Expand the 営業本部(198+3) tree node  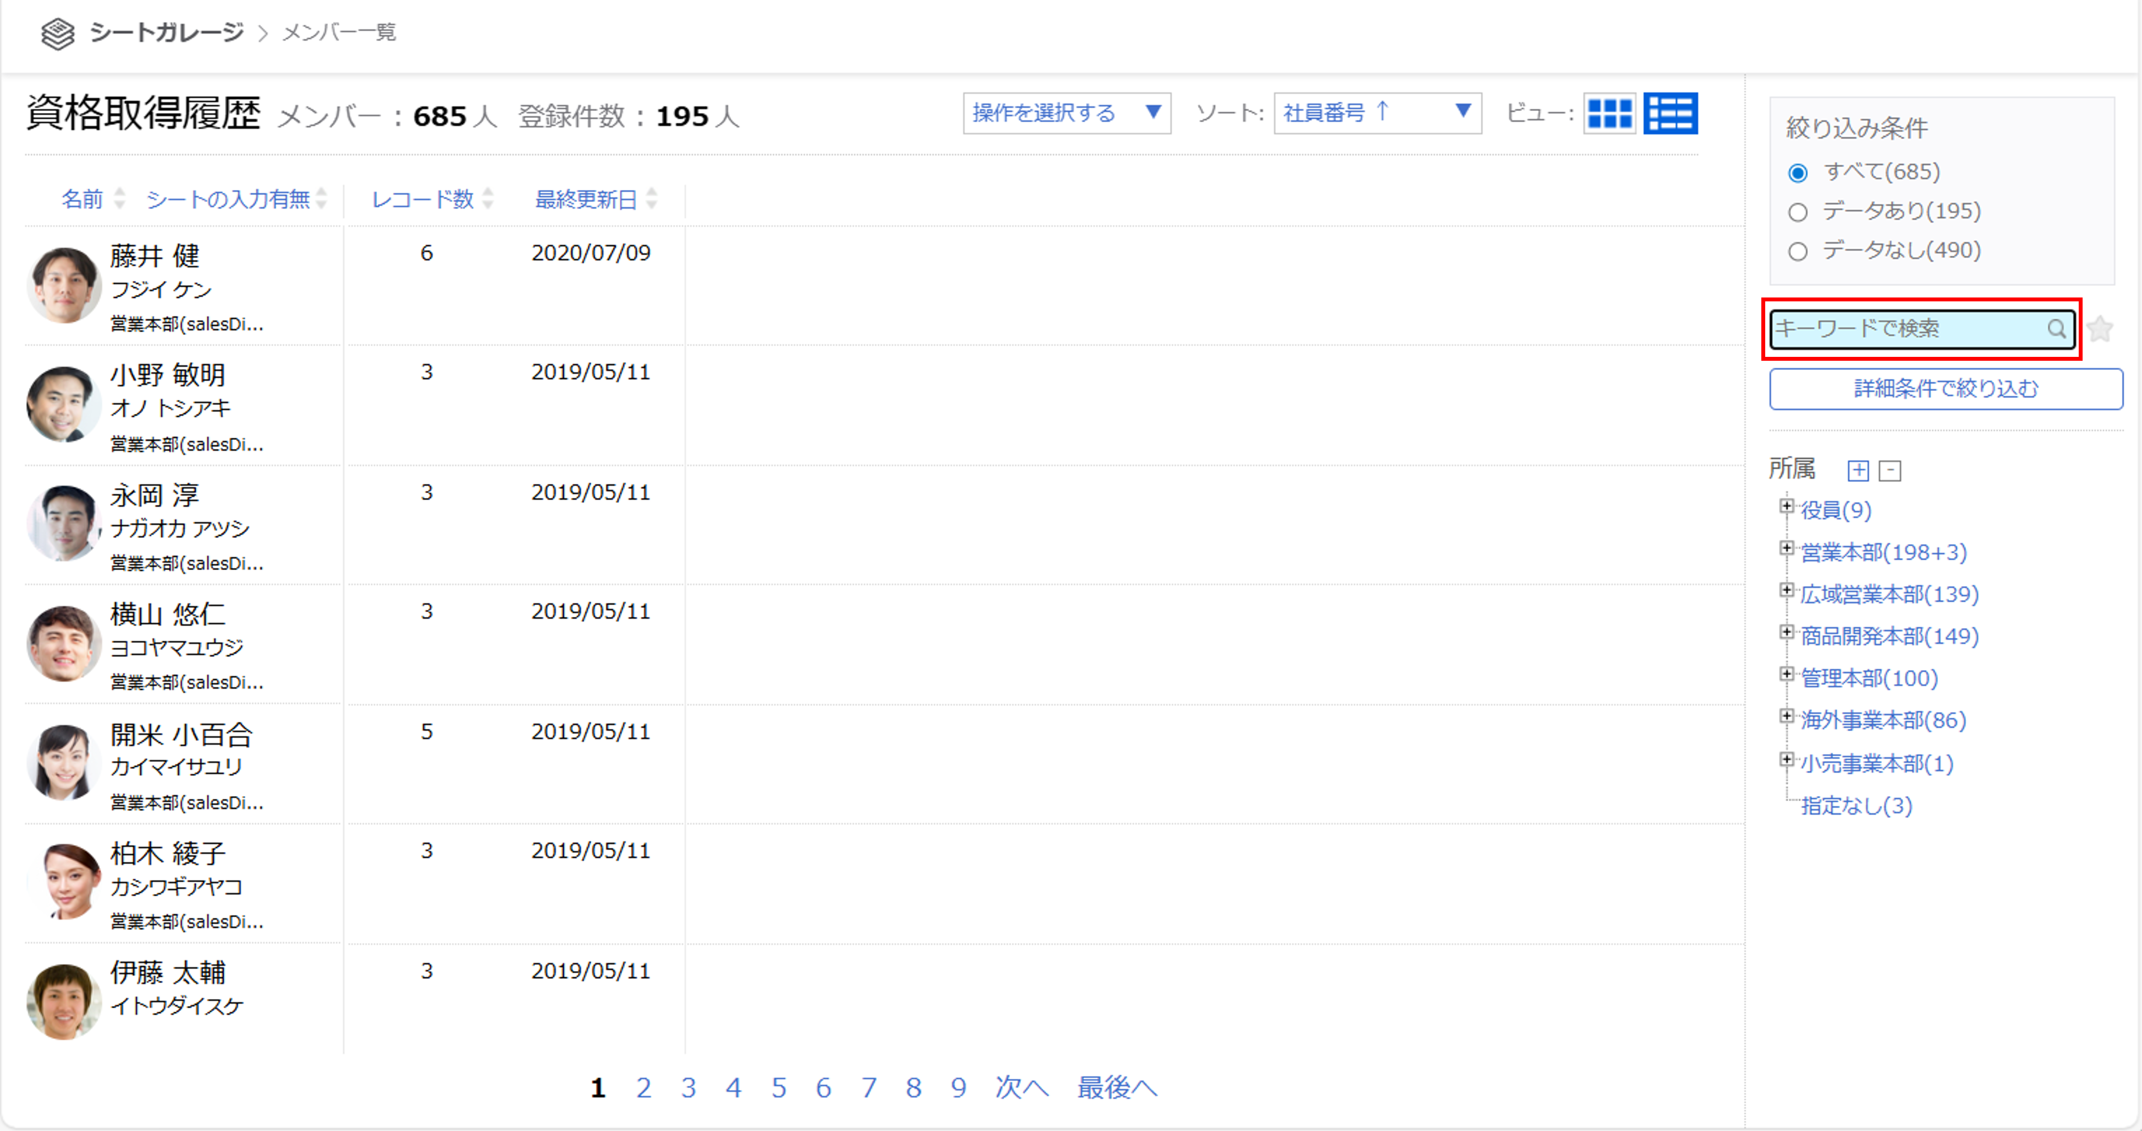coord(1786,549)
